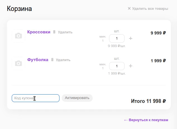Click the trash icon next to Футболка
Viewport: 177px width, 129px height.
52,60
